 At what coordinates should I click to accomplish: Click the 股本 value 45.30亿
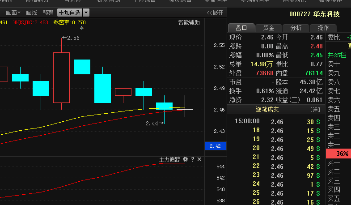click(x=311, y=82)
